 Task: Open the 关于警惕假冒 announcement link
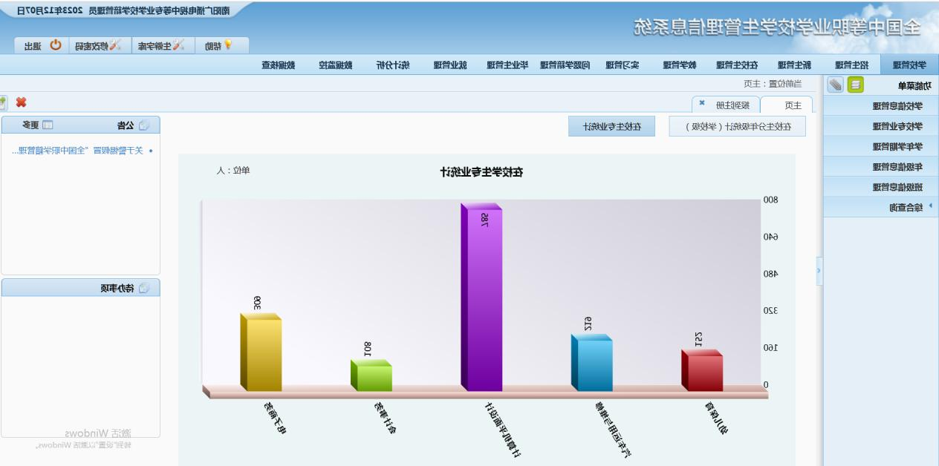(82, 151)
